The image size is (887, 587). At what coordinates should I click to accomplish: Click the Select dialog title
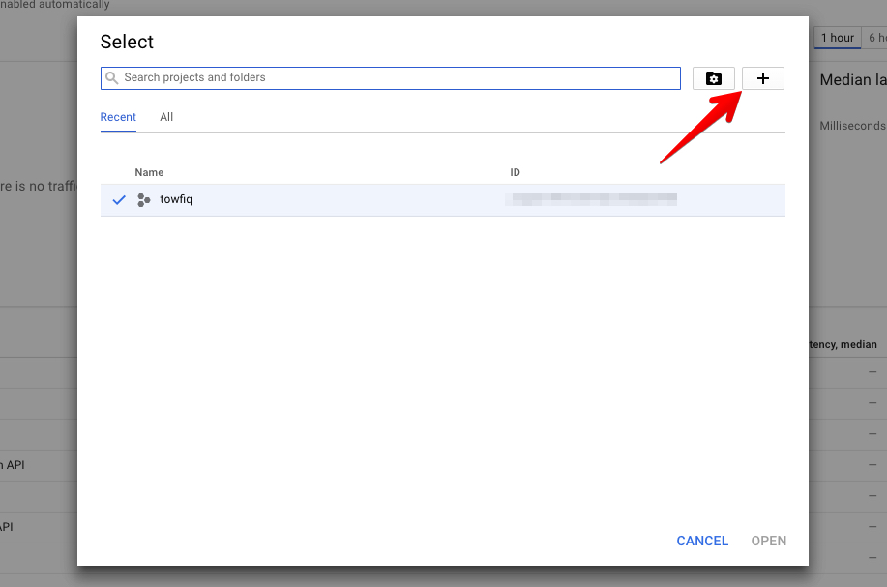pyautogui.click(x=127, y=42)
